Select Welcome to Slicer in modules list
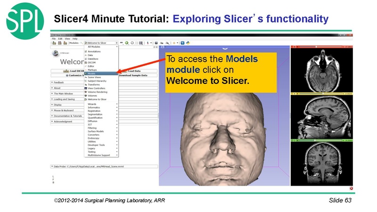This screenshot has height=212, width=377. coord(101,99)
